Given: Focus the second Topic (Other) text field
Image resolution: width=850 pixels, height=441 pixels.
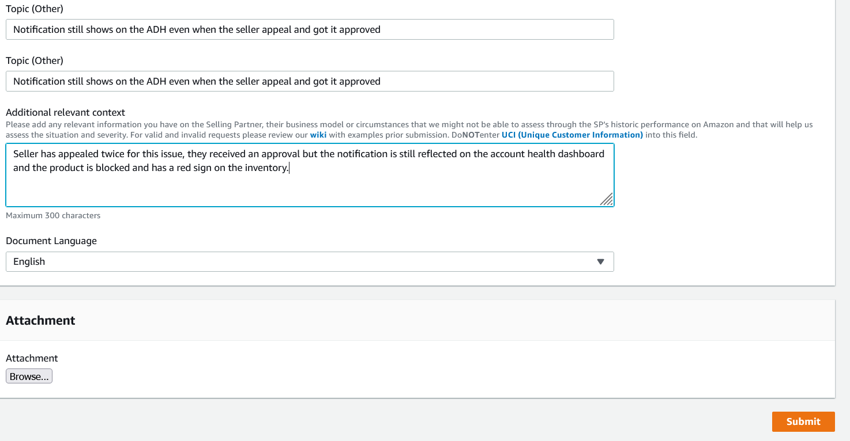Looking at the screenshot, I should (x=310, y=81).
